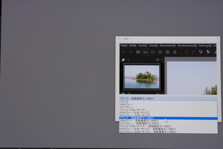Open the Development(D) menu in preview
The width and height of the screenshot is (223, 149).
pos(187,45)
